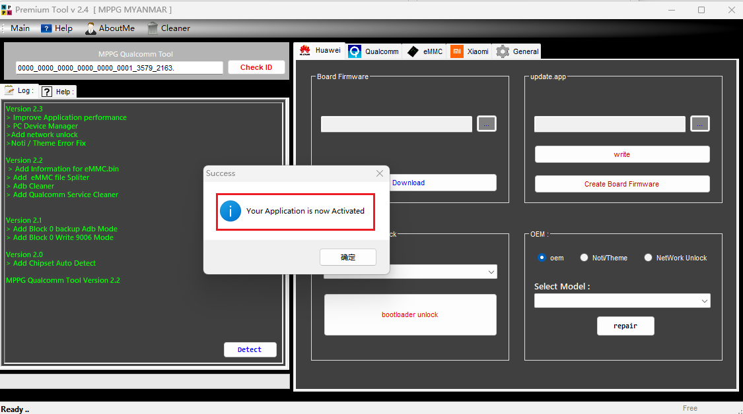
Task: Open the Main menu
Action: pos(20,28)
